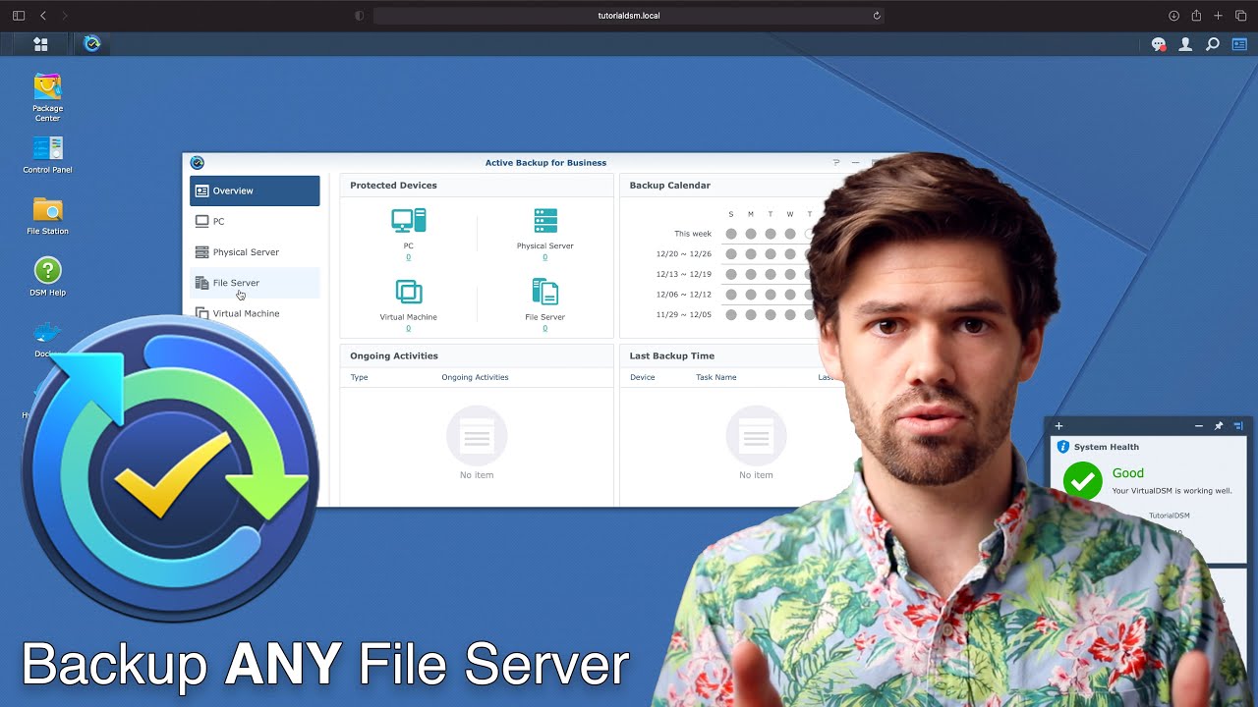
Task: Click the widget panel layout icon
Action: pyautogui.click(x=1238, y=426)
